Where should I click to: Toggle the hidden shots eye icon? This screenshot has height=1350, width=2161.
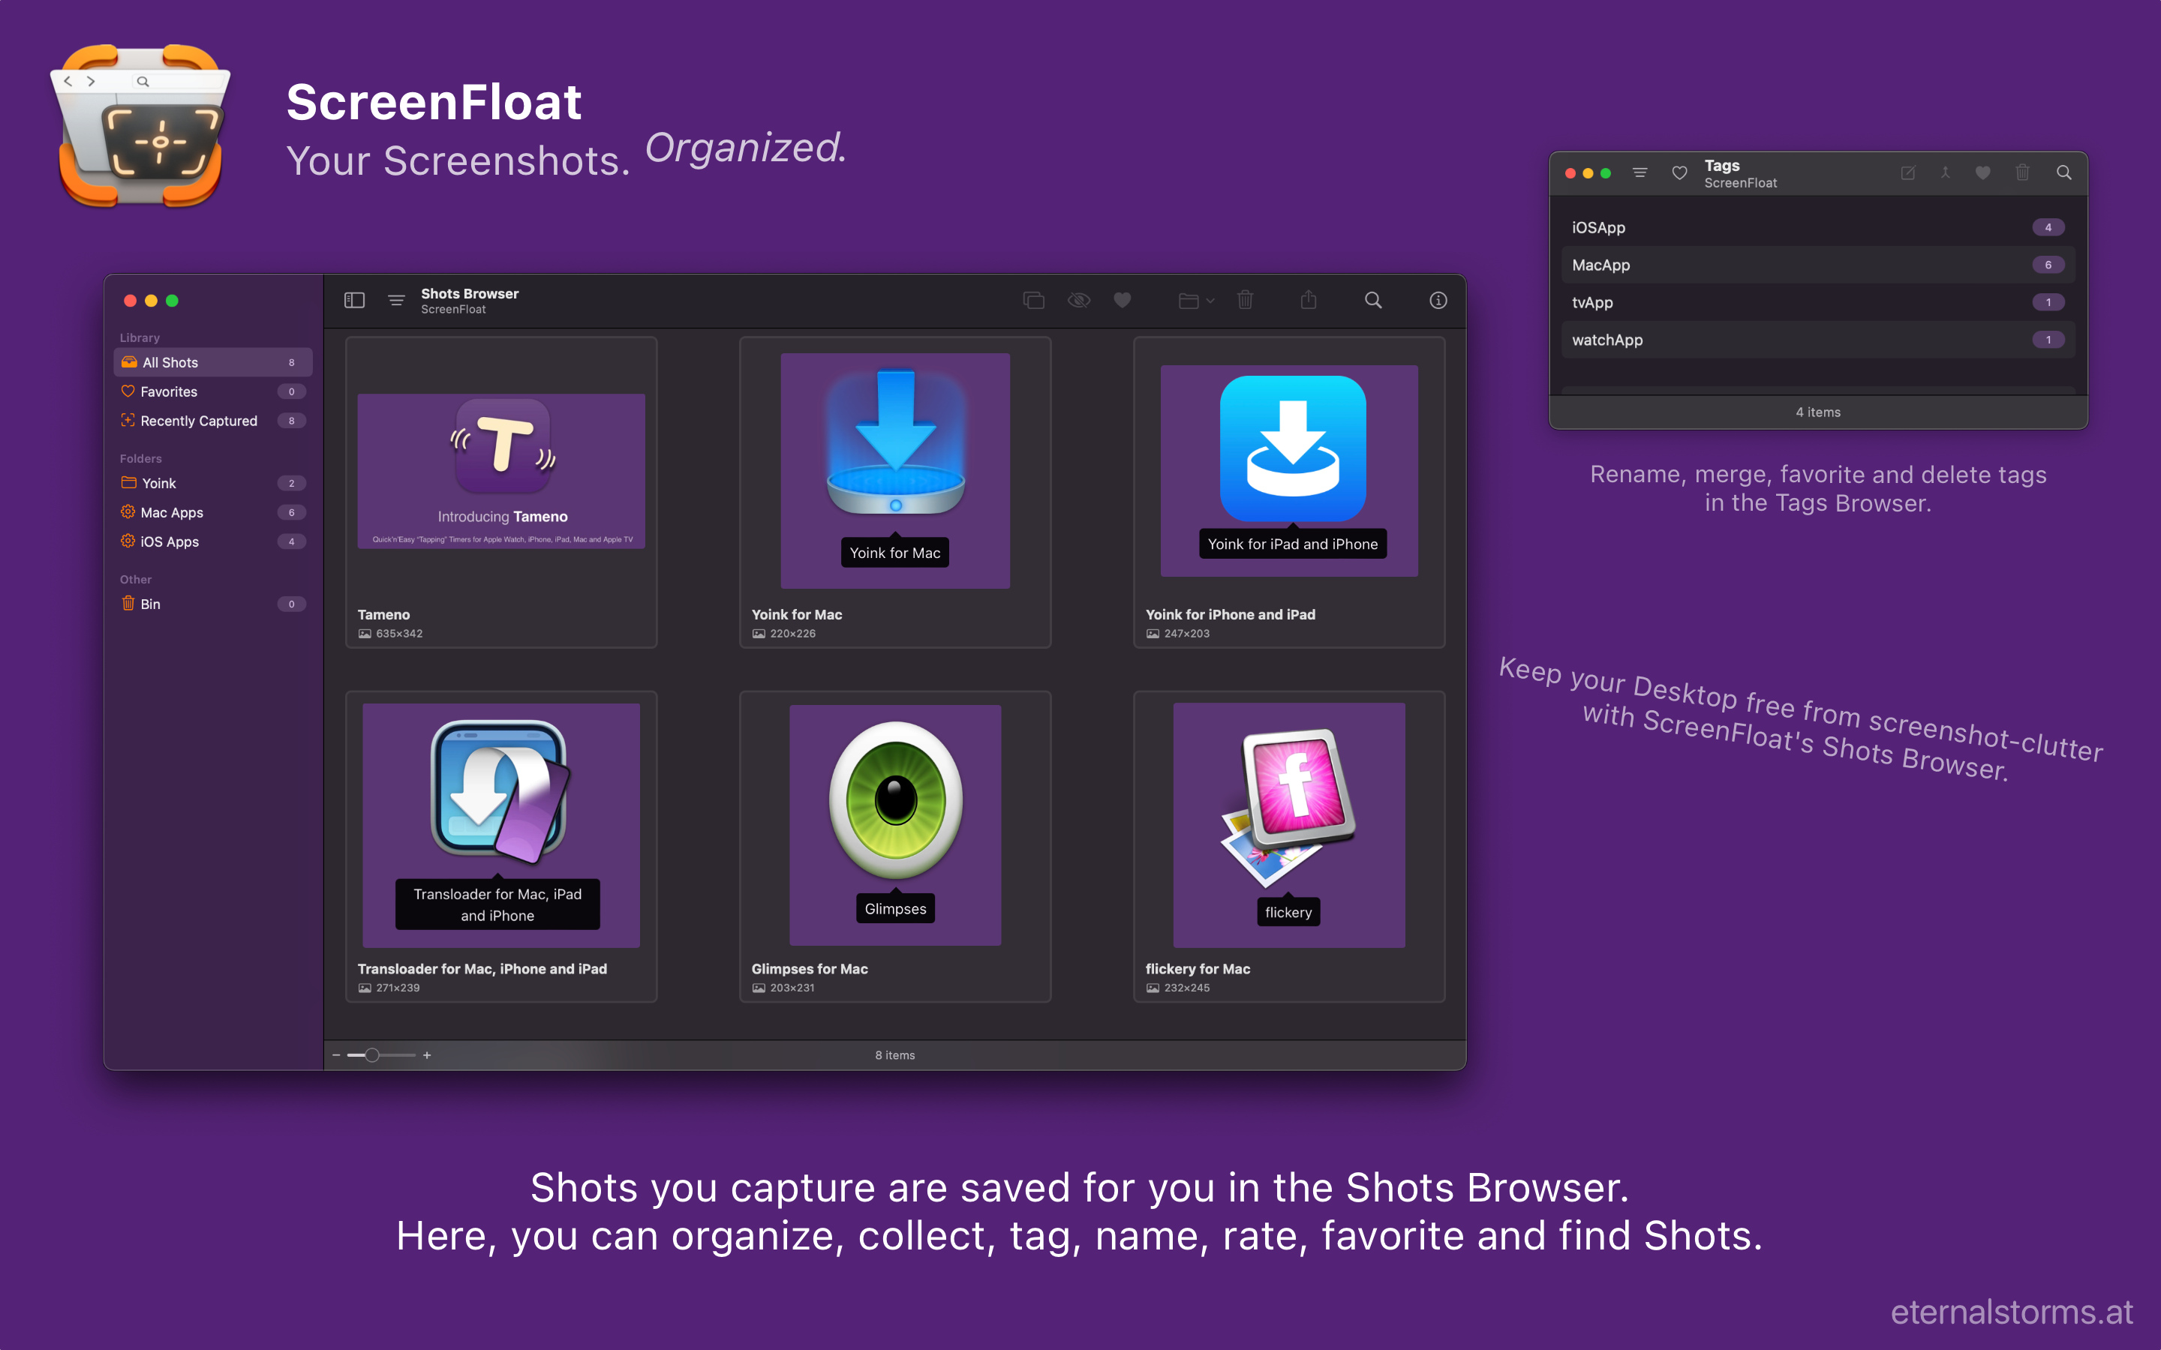[x=1079, y=301]
